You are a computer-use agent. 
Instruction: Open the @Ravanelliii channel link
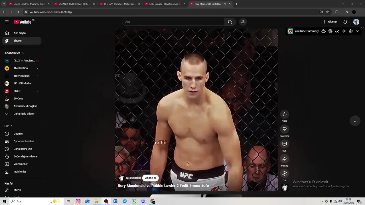(x=133, y=178)
